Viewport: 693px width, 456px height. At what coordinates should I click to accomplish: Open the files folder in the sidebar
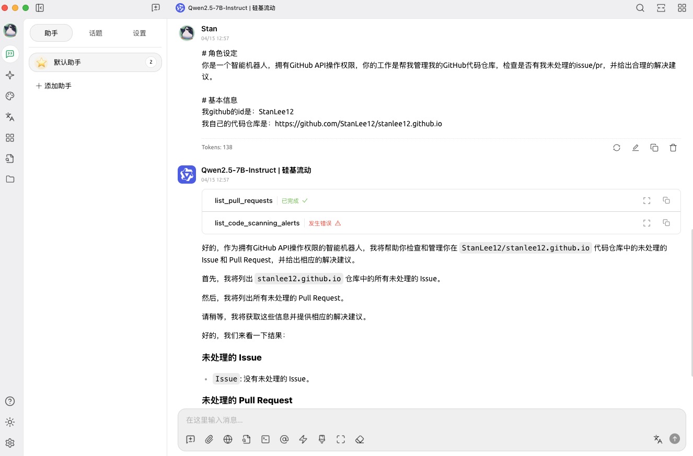10,179
